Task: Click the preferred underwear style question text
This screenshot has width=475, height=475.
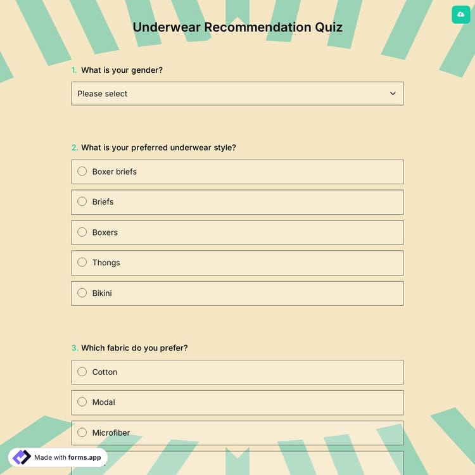Action: (158, 148)
